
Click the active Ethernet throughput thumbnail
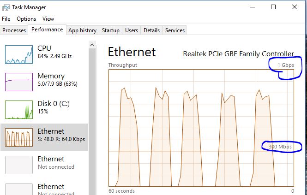[x=19, y=137]
